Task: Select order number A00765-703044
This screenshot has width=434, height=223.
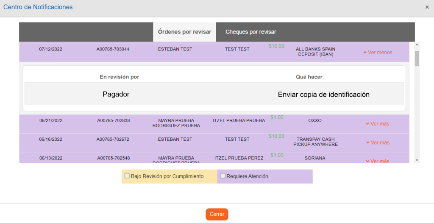Action: click(x=113, y=49)
